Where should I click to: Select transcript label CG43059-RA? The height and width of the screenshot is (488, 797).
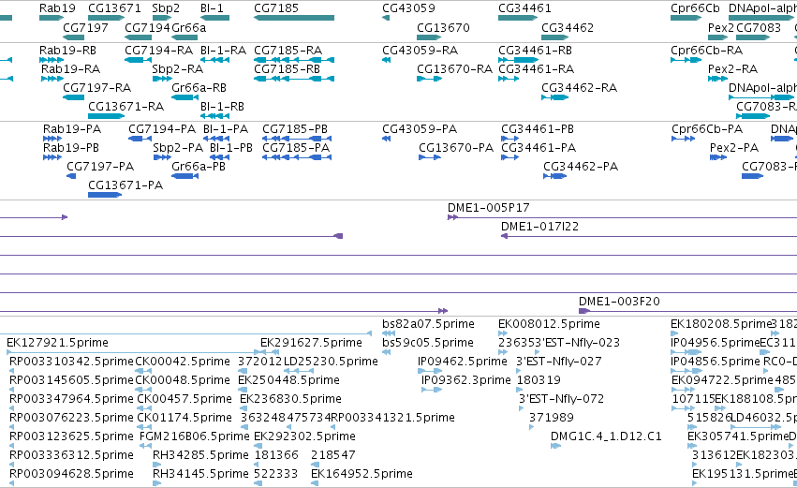coord(420,51)
